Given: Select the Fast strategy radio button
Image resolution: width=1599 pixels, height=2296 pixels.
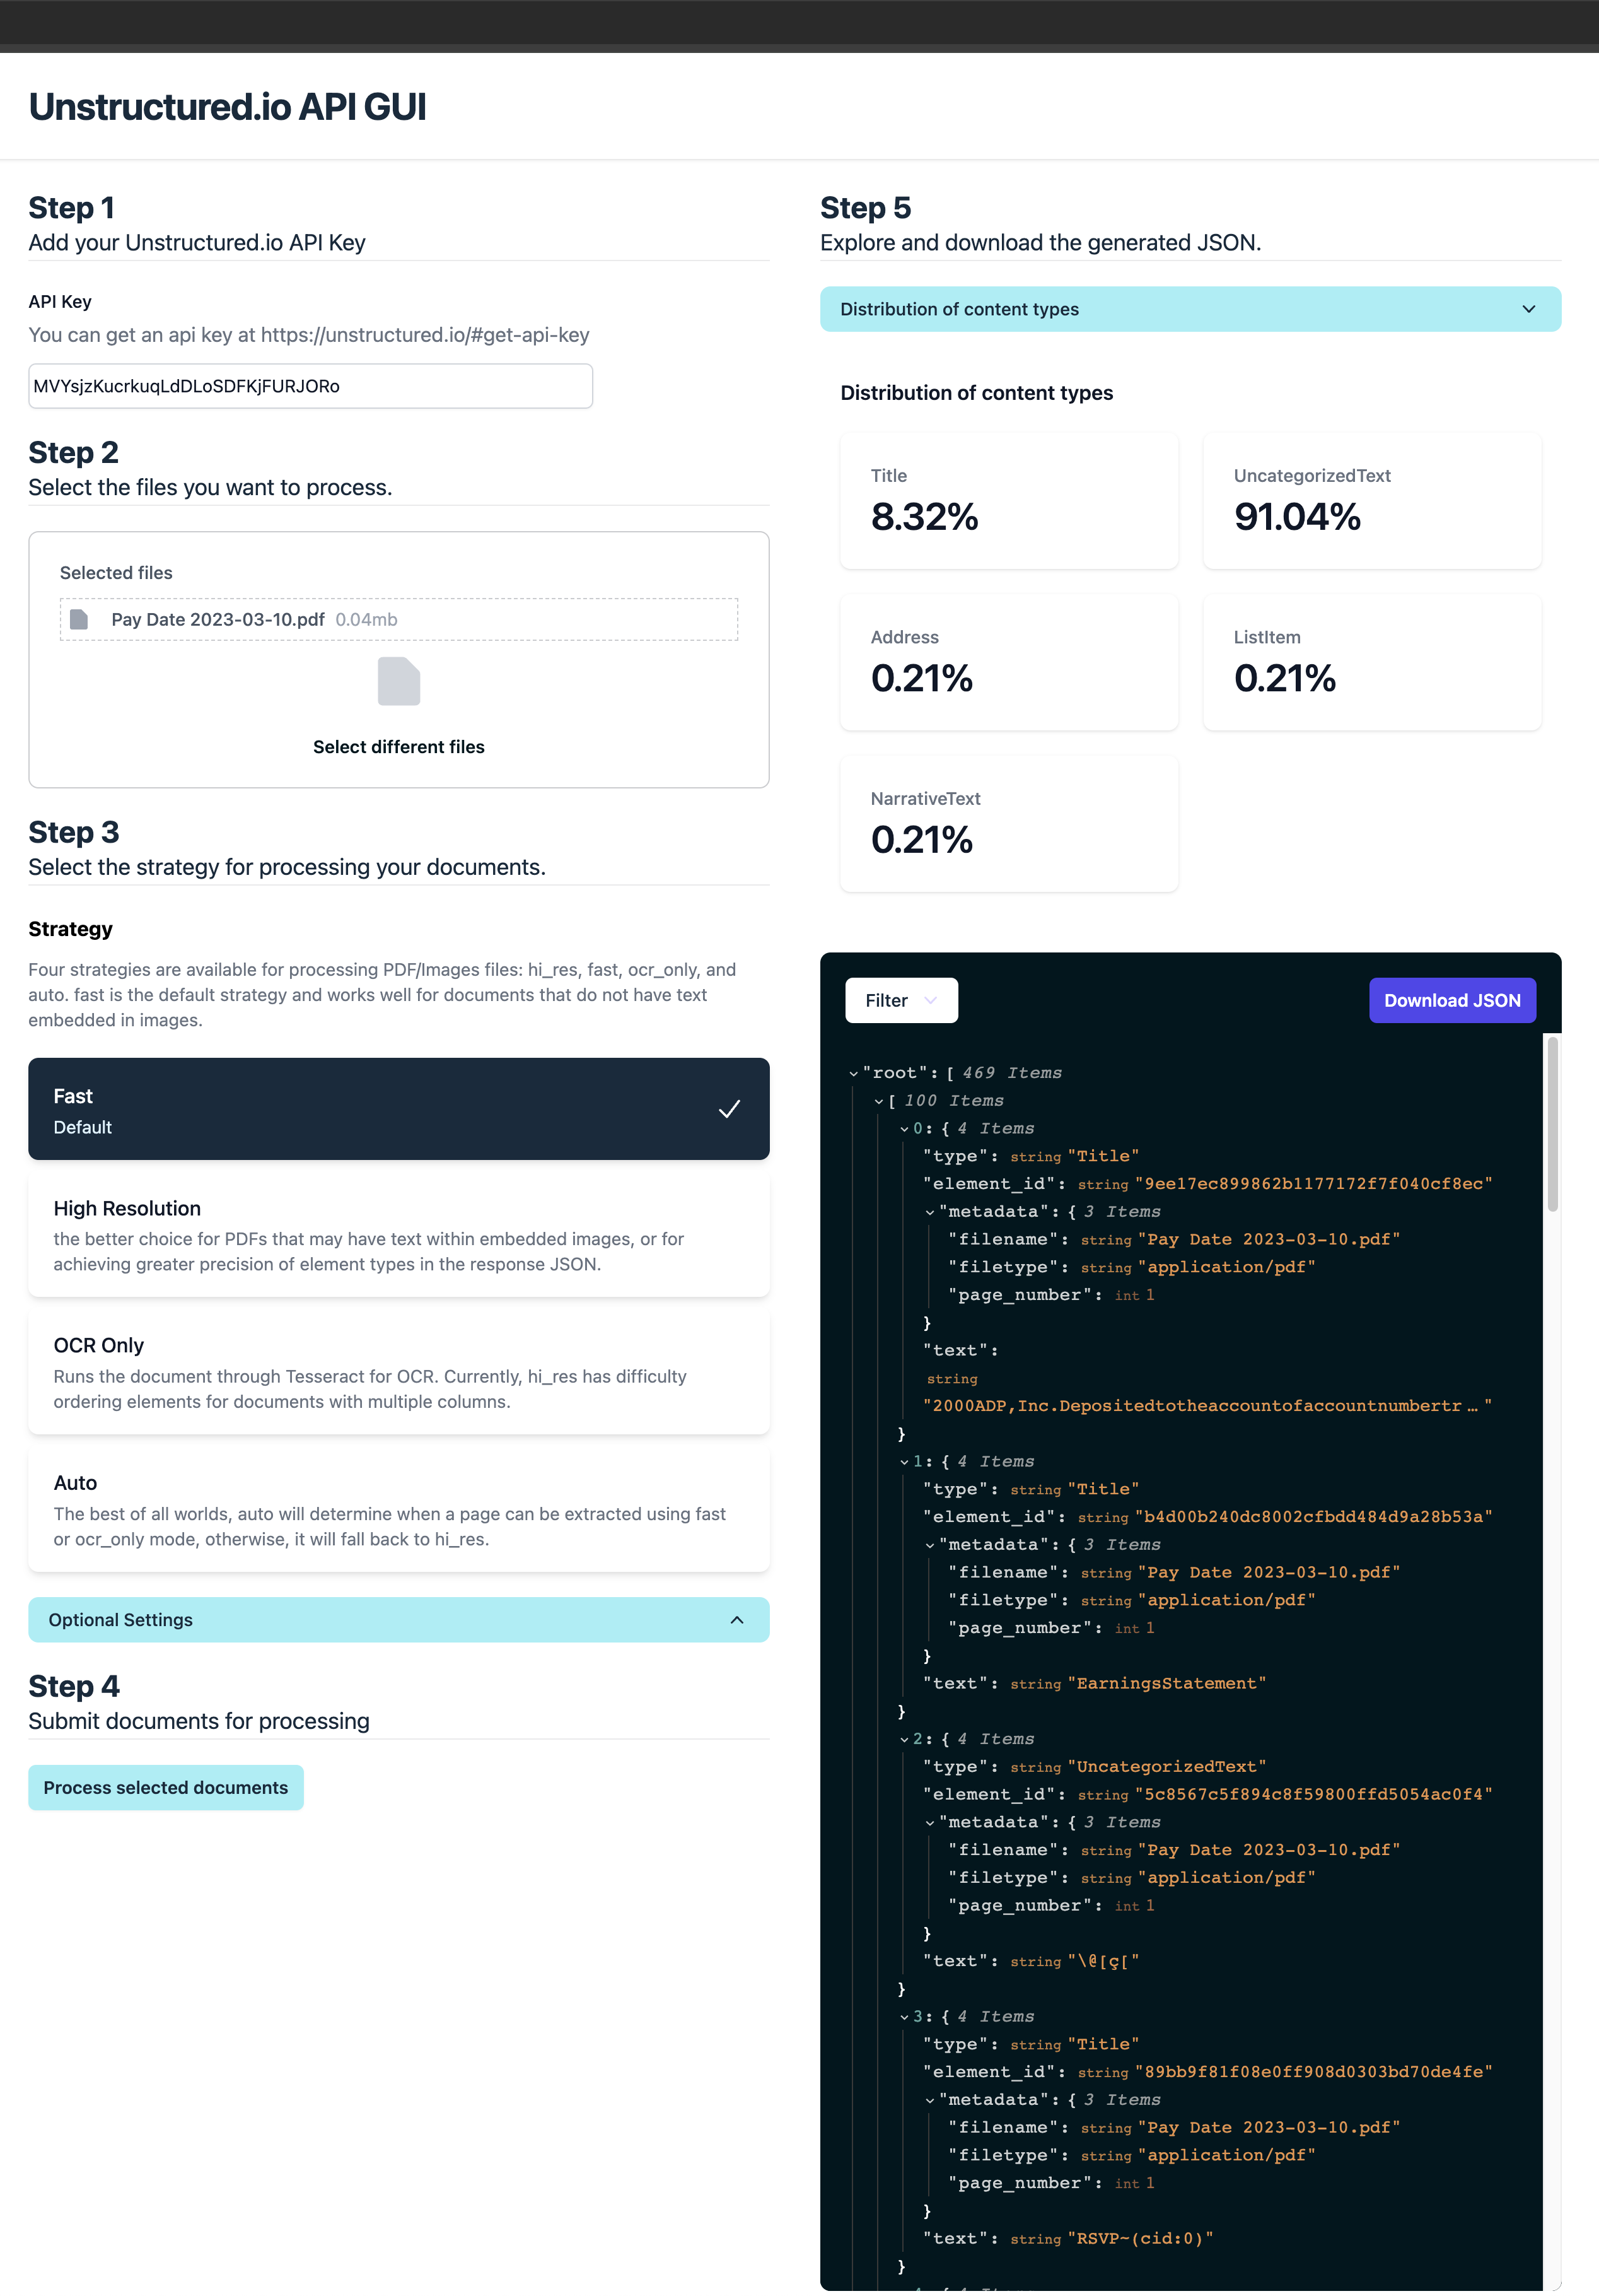Looking at the screenshot, I should (x=398, y=1108).
